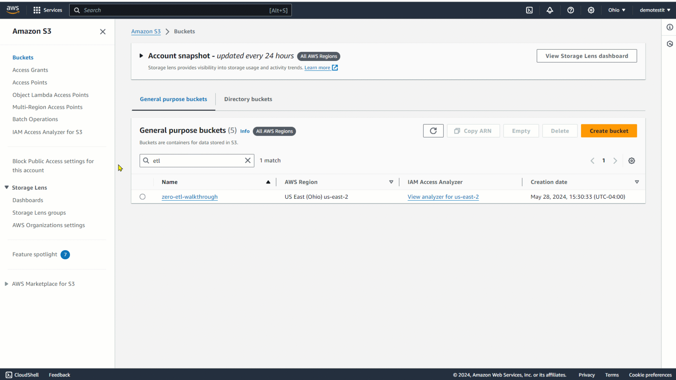Image resolution: width=676 pixels, height=380 pixels.
Task: Clear the etl search filter
Action: [248, 161]
